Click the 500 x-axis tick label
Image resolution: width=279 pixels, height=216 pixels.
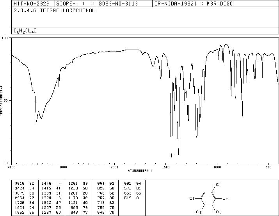point(268,167)
